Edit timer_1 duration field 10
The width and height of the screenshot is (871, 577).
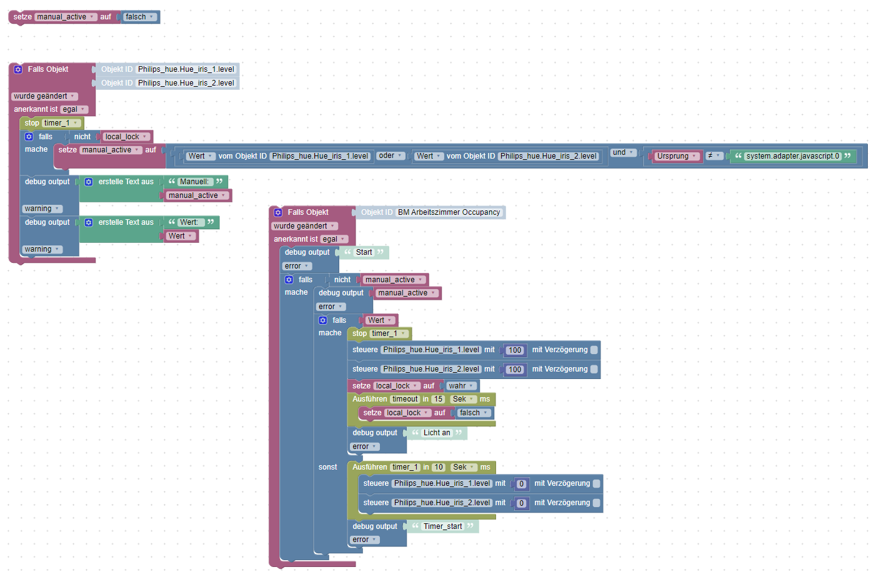click(439, 467)
